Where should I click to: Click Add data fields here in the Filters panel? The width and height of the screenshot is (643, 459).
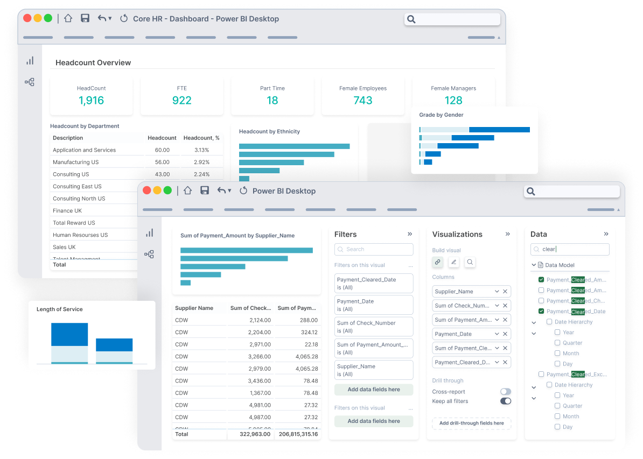374,389
